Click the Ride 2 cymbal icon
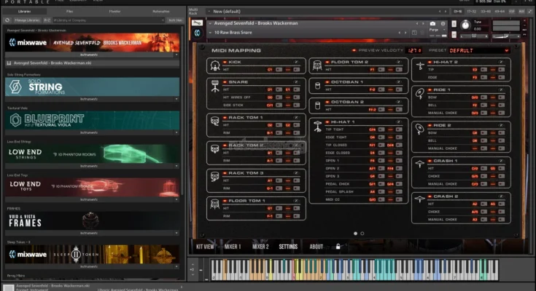The height and width of the screenshot is (291, 536). click(x=420, y=129)
